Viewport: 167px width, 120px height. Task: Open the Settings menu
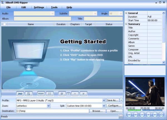(x=39, y=7)
